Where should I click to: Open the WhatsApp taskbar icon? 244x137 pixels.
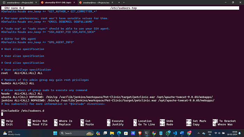168,133
